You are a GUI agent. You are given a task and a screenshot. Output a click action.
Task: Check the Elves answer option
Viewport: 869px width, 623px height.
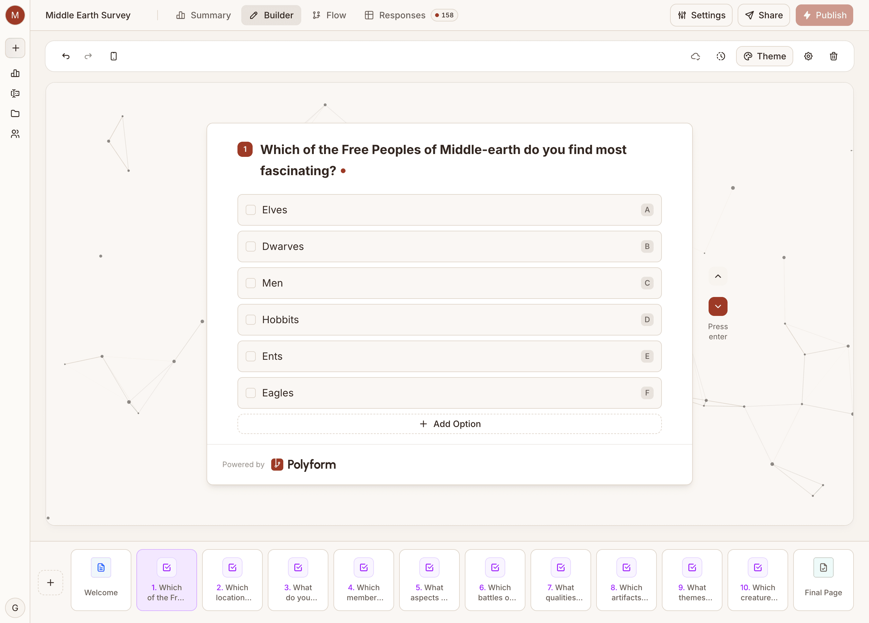click(251, 210)
